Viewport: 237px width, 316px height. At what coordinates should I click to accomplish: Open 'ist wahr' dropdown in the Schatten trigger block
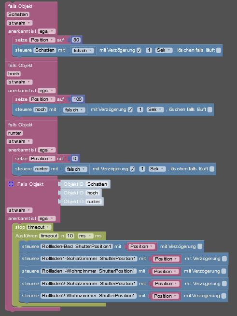tap(19, 23)
